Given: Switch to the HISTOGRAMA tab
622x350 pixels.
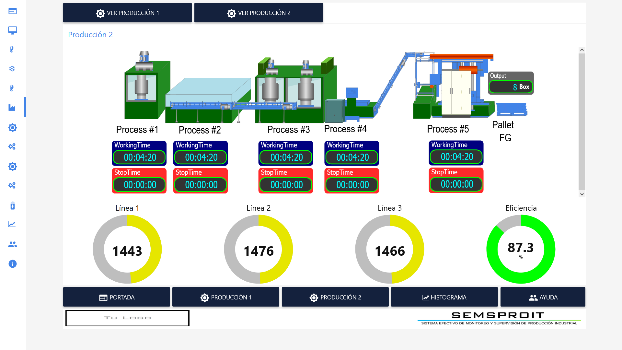Looking at the screenshot, I should [444, 297].
